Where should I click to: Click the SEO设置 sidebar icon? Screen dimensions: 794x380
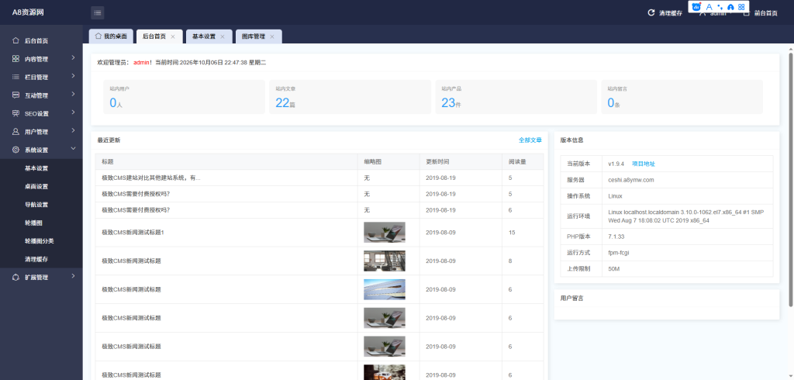(x=16, y=113)
